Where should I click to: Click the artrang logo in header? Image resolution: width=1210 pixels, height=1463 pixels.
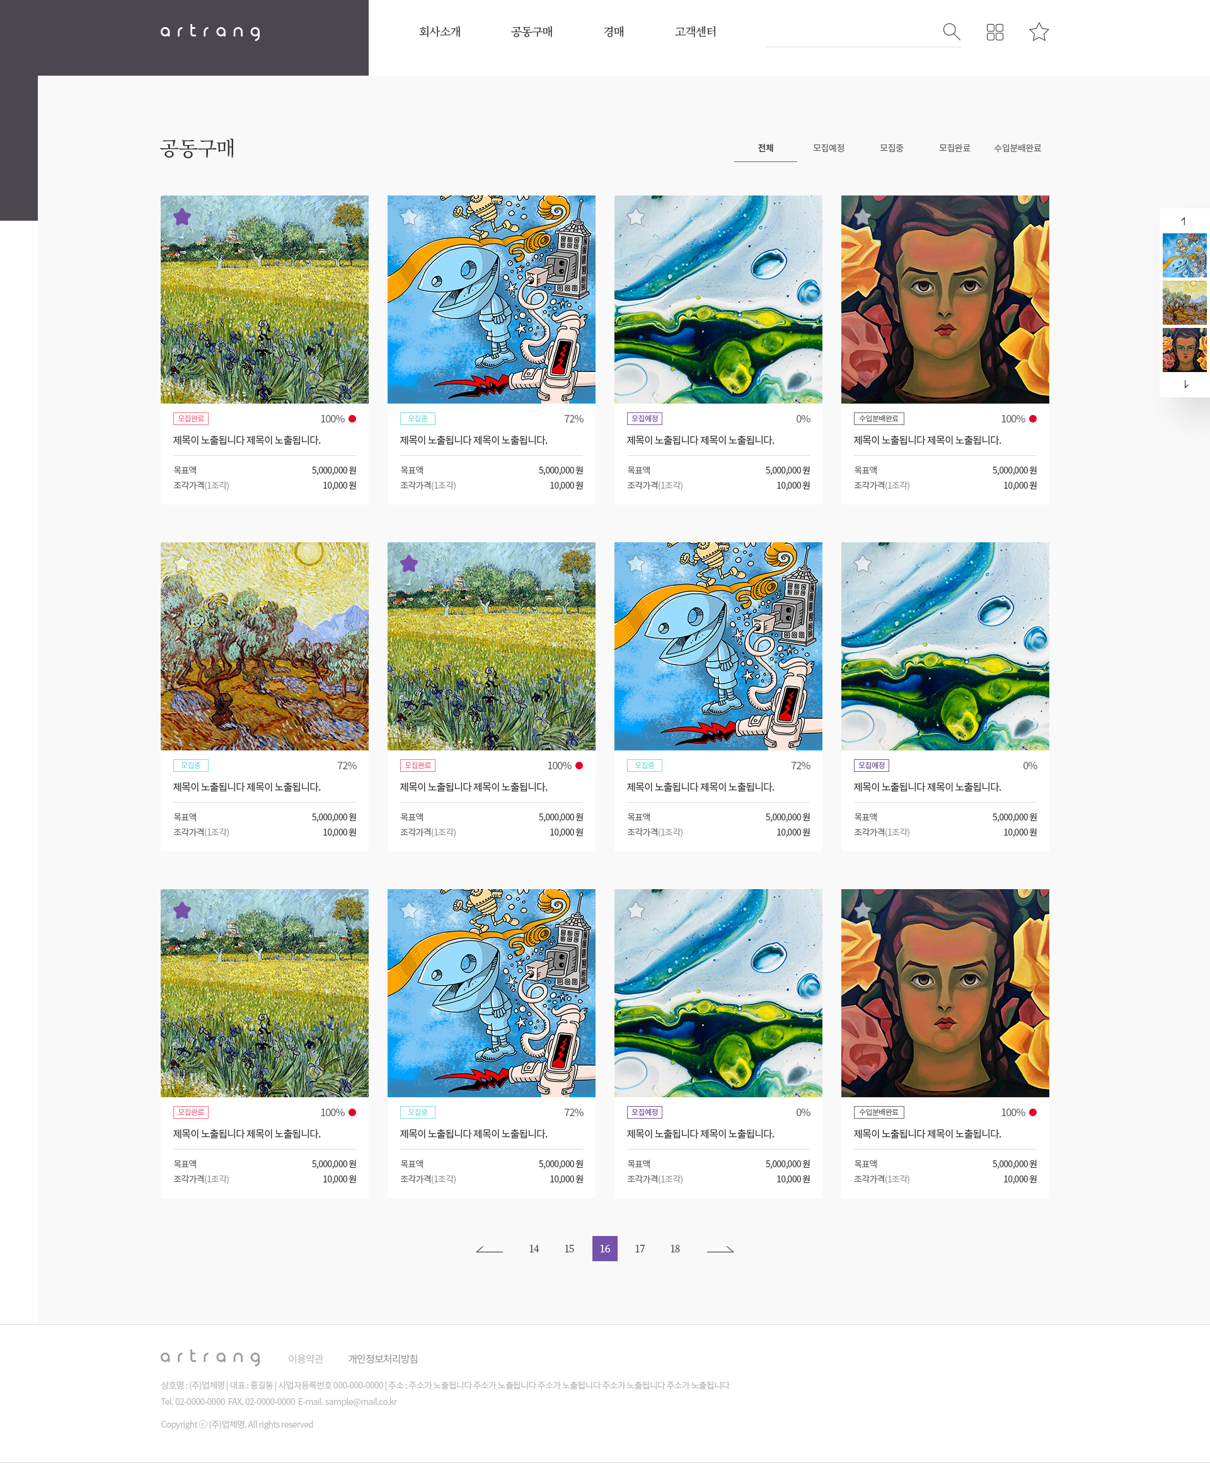(210, 32)
